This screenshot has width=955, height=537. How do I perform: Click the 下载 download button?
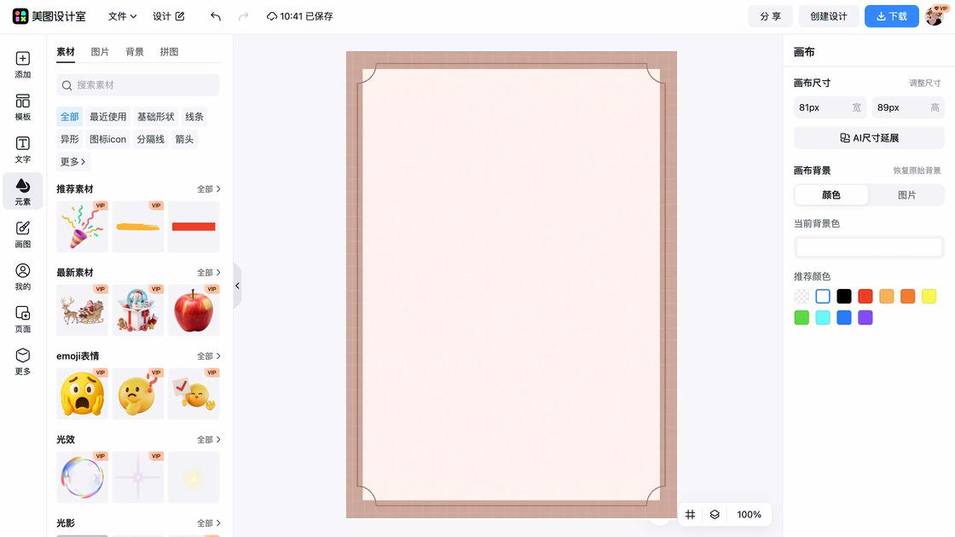(x=891, y=15)
